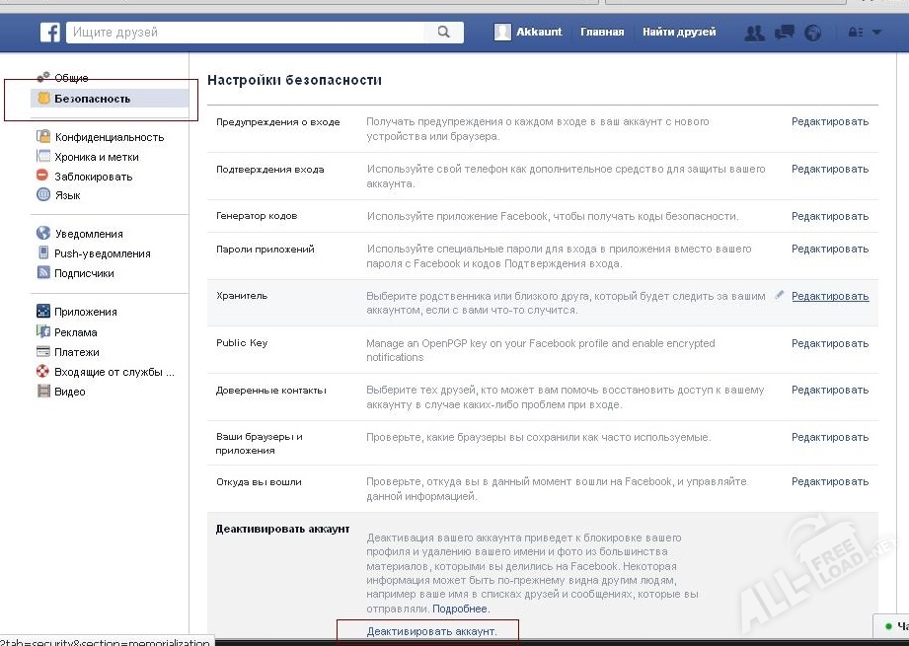
Task: Click Найти друзей in top bar
Action: [679, 33]
